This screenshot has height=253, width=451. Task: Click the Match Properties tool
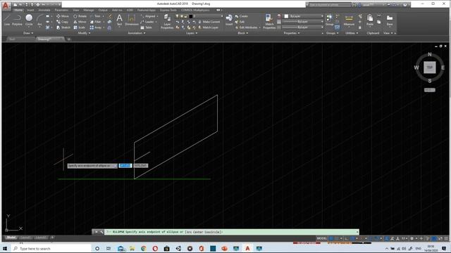tap(269, 22)
